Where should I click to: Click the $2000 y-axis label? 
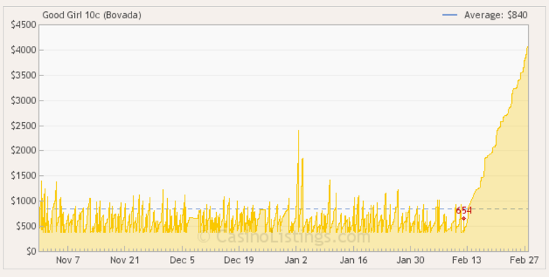click(24, 151)
